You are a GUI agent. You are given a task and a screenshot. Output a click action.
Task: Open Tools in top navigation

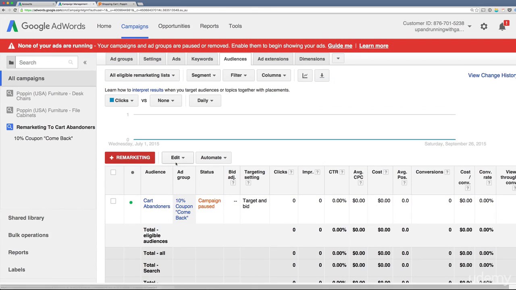click(x=235, y=26)
